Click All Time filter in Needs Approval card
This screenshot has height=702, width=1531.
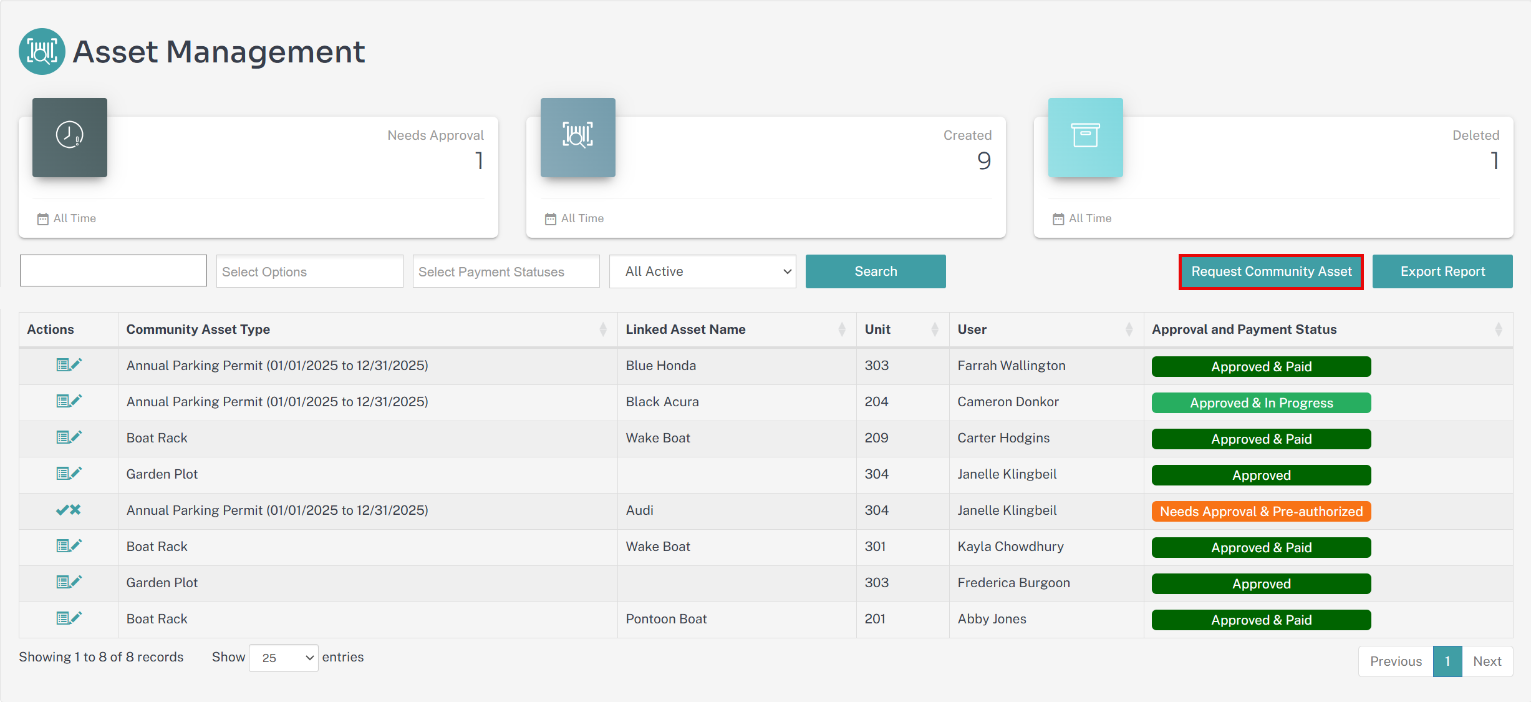tap(75, 218)
